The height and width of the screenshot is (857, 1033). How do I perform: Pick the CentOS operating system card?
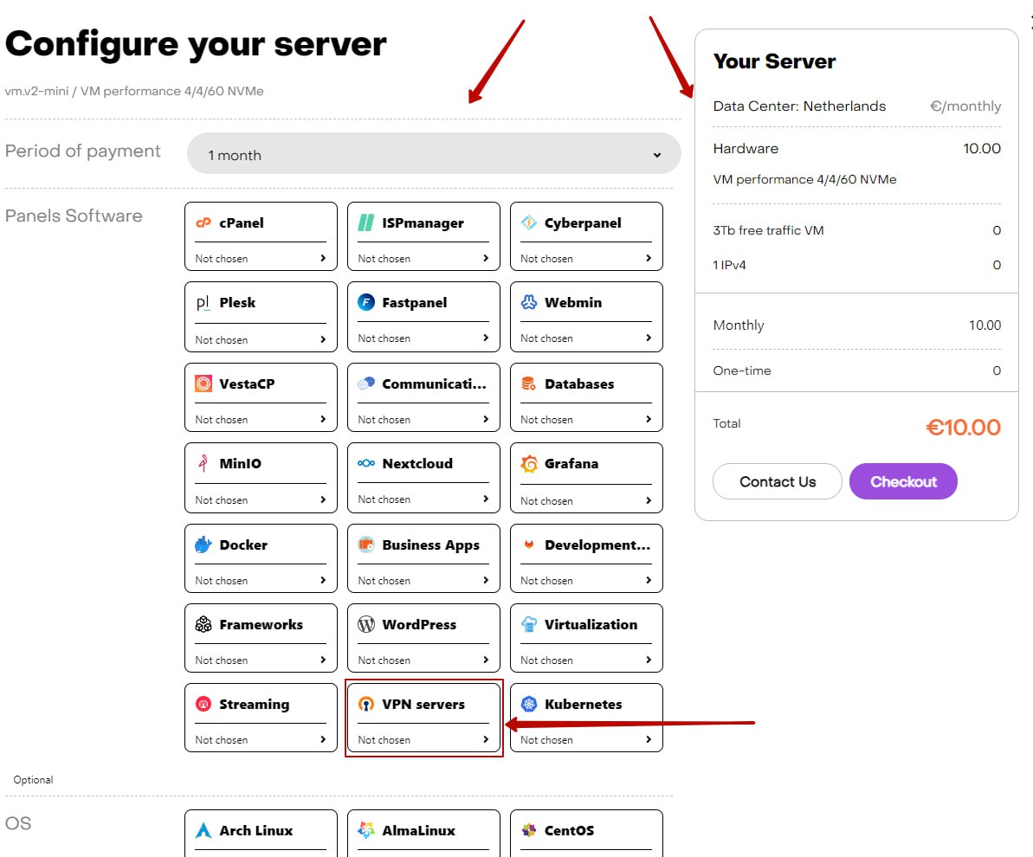586,831
